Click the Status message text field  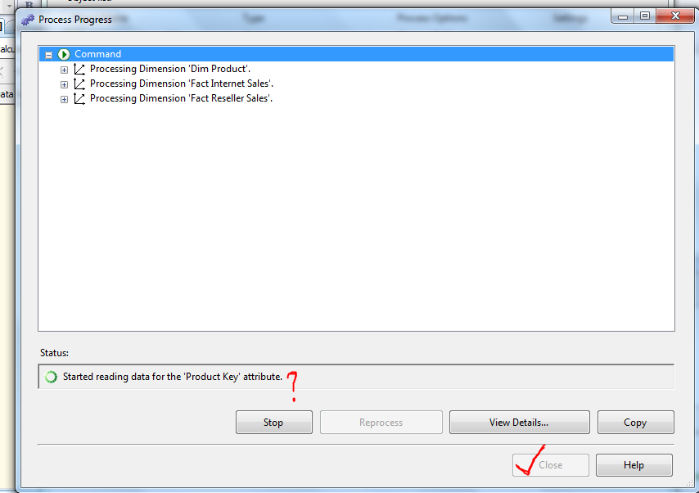coord(356,377)
